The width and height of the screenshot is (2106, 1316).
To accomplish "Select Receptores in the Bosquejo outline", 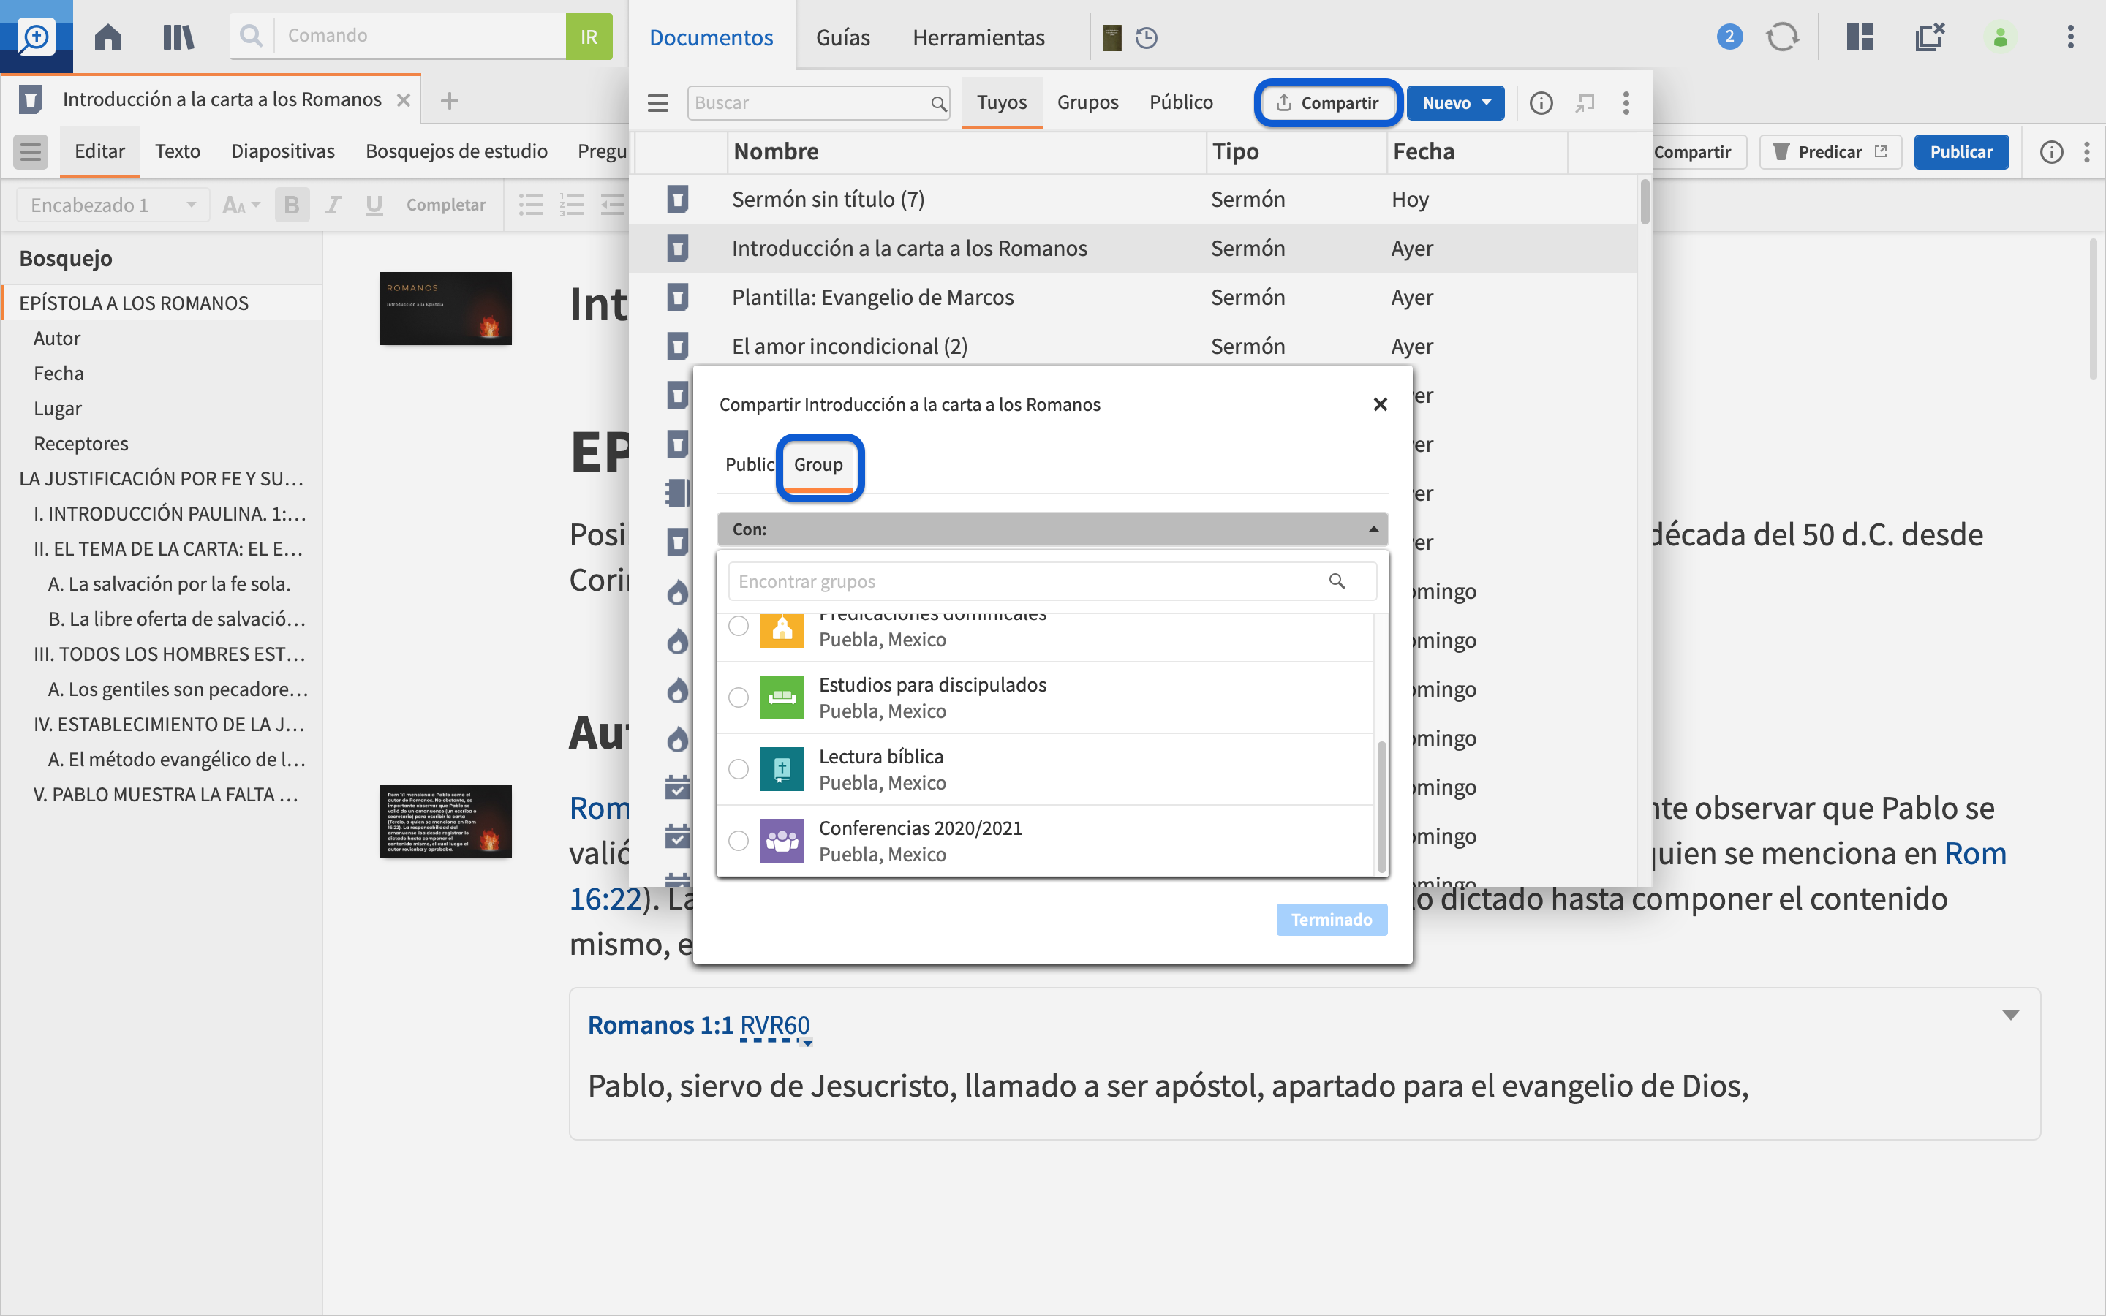I will coord(81,443).
